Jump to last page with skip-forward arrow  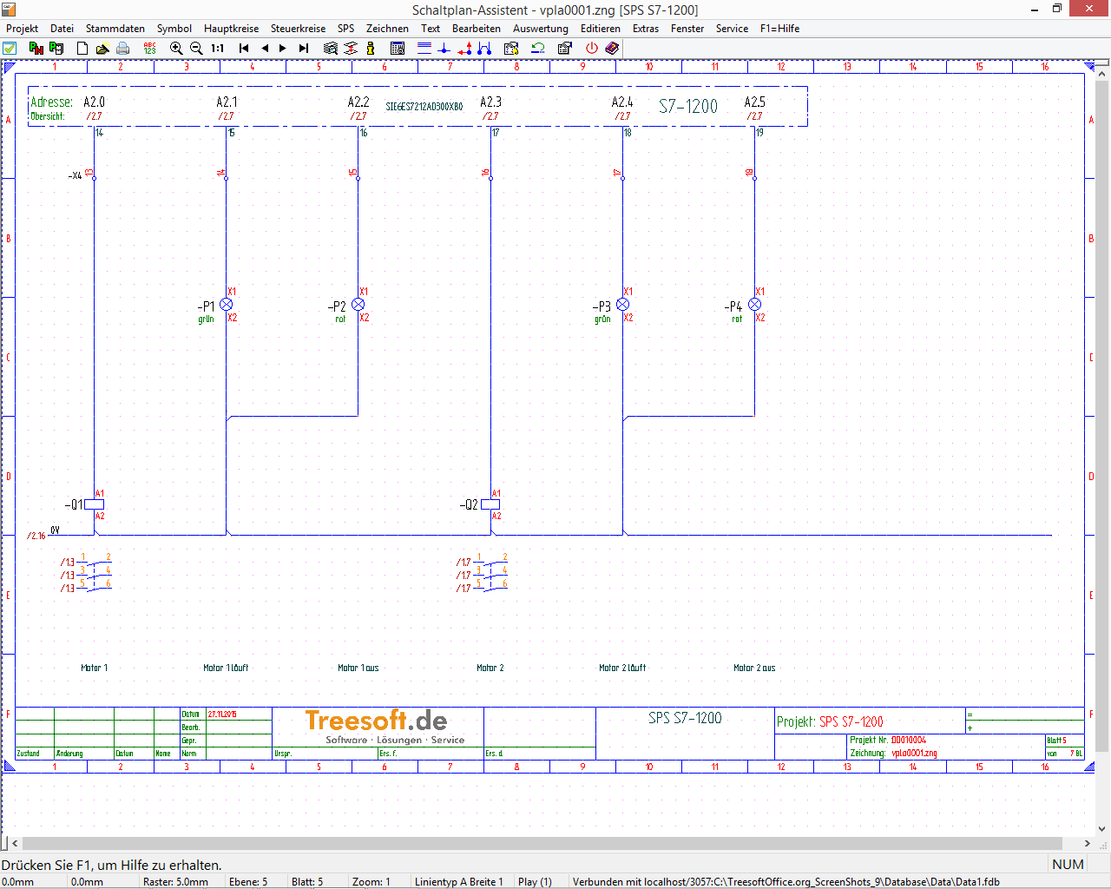click(x=304, y=49)
